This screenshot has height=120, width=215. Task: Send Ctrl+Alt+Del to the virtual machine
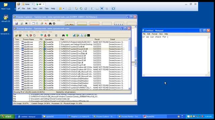[70, 9]
